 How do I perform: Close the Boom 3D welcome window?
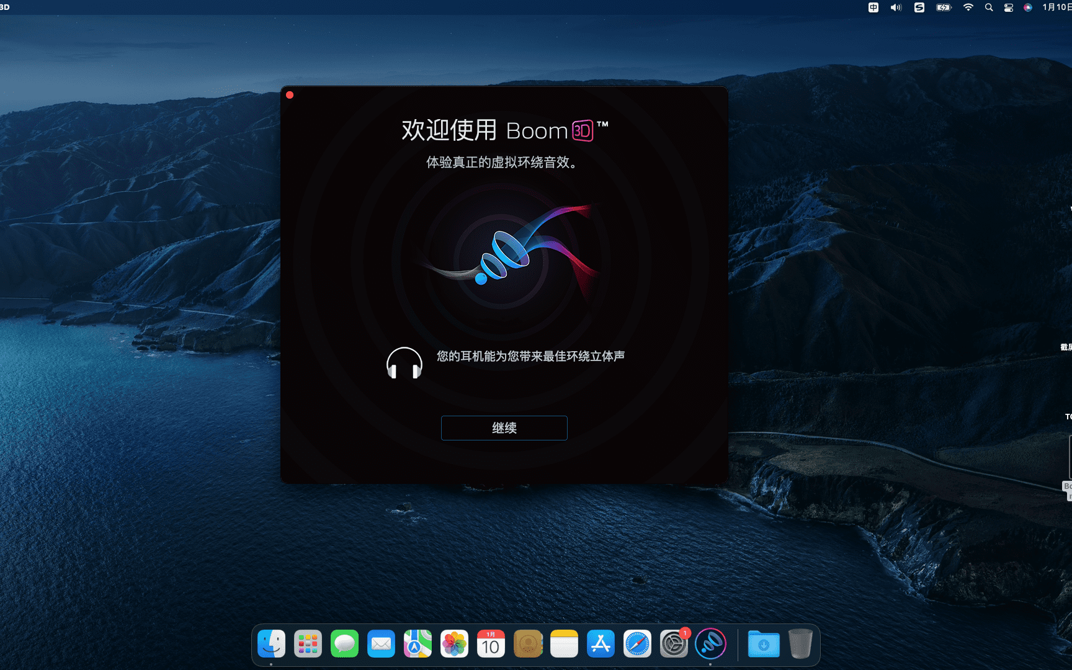pyautogui.click(x=290, y=95)
